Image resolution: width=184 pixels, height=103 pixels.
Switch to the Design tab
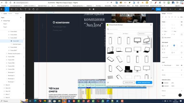coord(164,13)
